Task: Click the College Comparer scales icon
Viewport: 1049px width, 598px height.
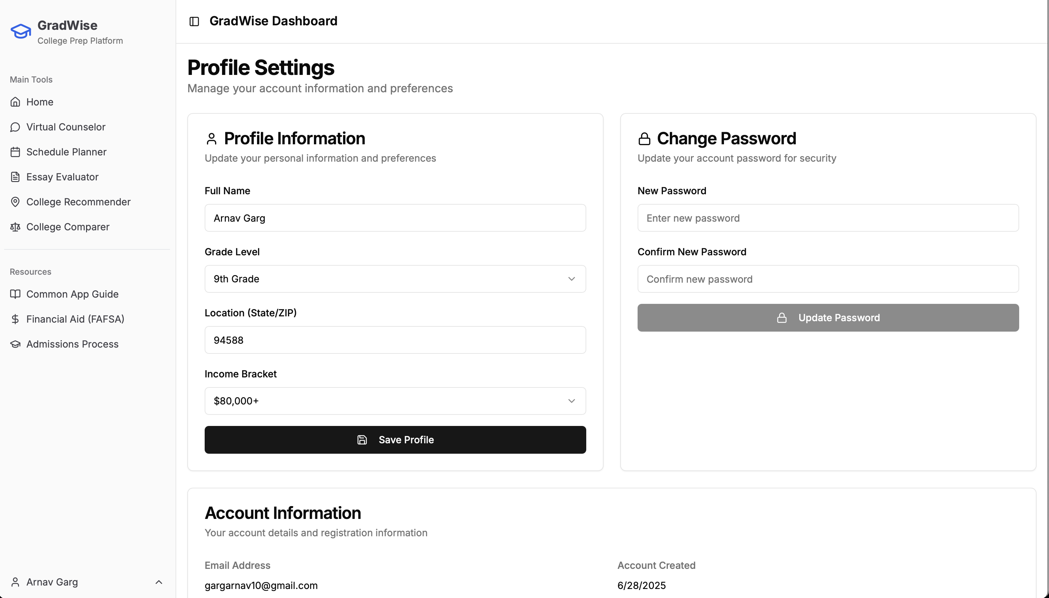Action: tap(15, 227)
